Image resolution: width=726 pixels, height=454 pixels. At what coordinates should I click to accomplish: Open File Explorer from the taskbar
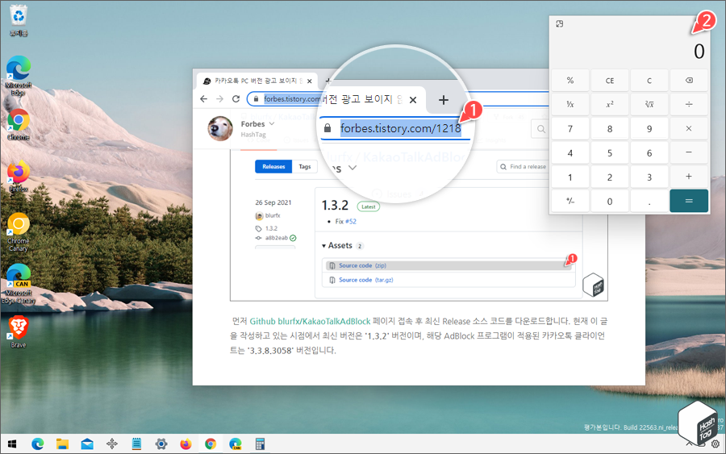(62, 444)
